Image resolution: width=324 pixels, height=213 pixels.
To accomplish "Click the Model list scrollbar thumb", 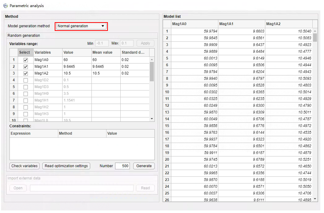I will coord(315,38).
